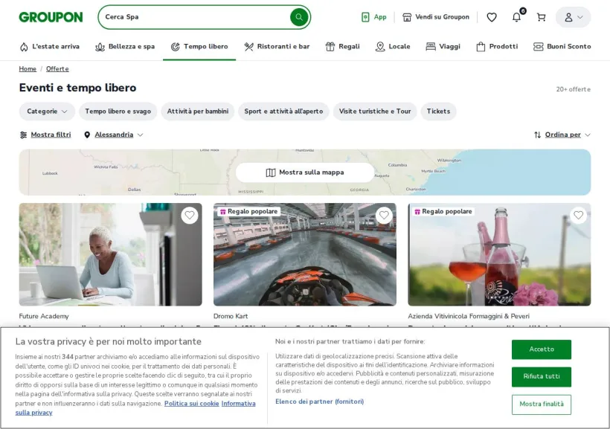Open the Regali menu item
This screenshot has width=610, height=429.
coord(343,47)
